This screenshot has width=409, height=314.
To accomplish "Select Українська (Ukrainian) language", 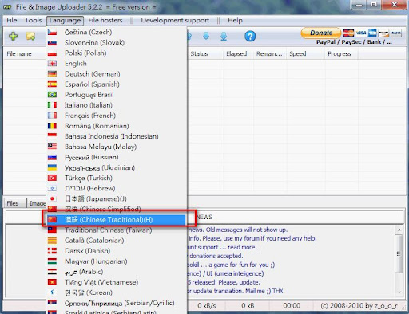I will click(117, 167).
